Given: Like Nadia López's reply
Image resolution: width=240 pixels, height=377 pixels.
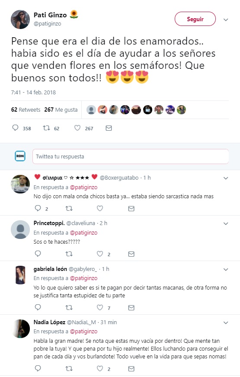Looking at the screenshot, I should pos(100,368).
